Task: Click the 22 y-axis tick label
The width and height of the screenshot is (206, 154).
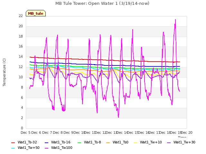Action: click(x=21, y=16)
